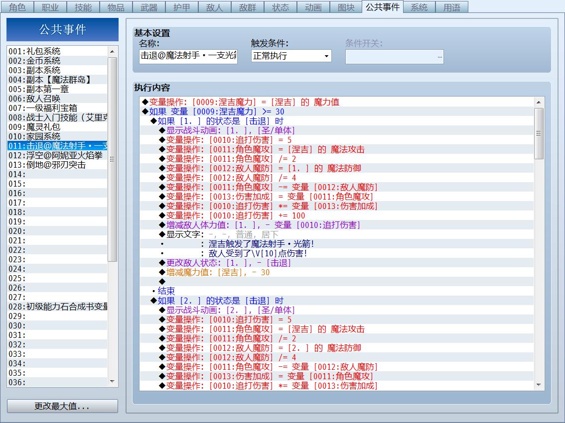This screenshot has width=565, height=423.
Task: Select line 敌人受到了\V[10]点伤害!
Action: coord(337,253)
